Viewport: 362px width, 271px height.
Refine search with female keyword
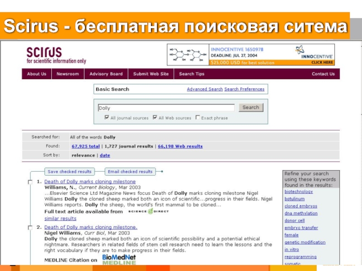[291, 235]
